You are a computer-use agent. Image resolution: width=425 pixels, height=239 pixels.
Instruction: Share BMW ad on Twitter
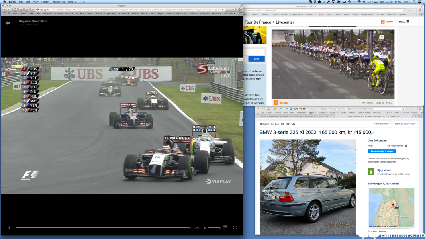[288, 124]
